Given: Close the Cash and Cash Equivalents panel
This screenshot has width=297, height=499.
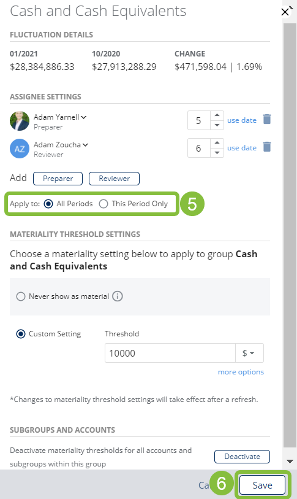Looking at the screenshot, I should pyautogui.click(x=285, y=12).
